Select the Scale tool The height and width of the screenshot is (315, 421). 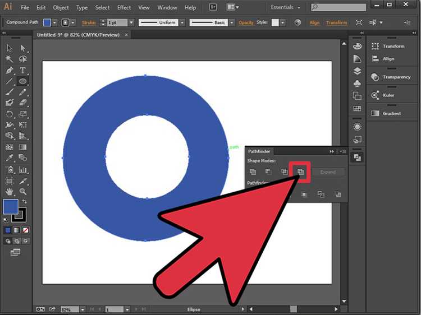[x=23, y=114]
